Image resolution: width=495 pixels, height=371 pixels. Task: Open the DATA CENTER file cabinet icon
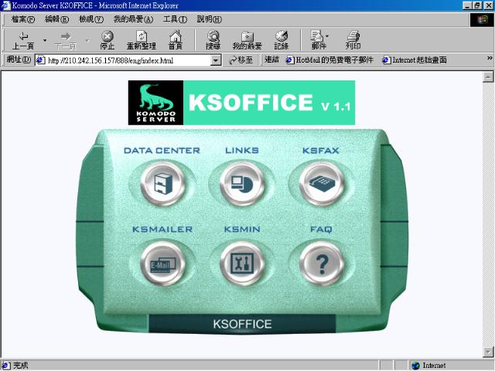coord(161,184)
